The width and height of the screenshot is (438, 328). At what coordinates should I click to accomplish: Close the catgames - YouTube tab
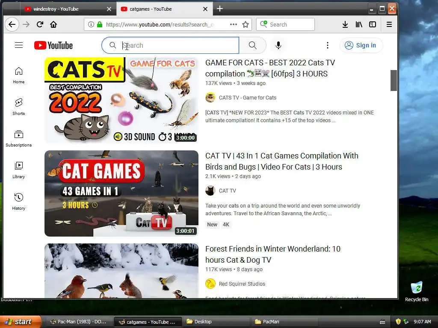click(x=205, y=9)
